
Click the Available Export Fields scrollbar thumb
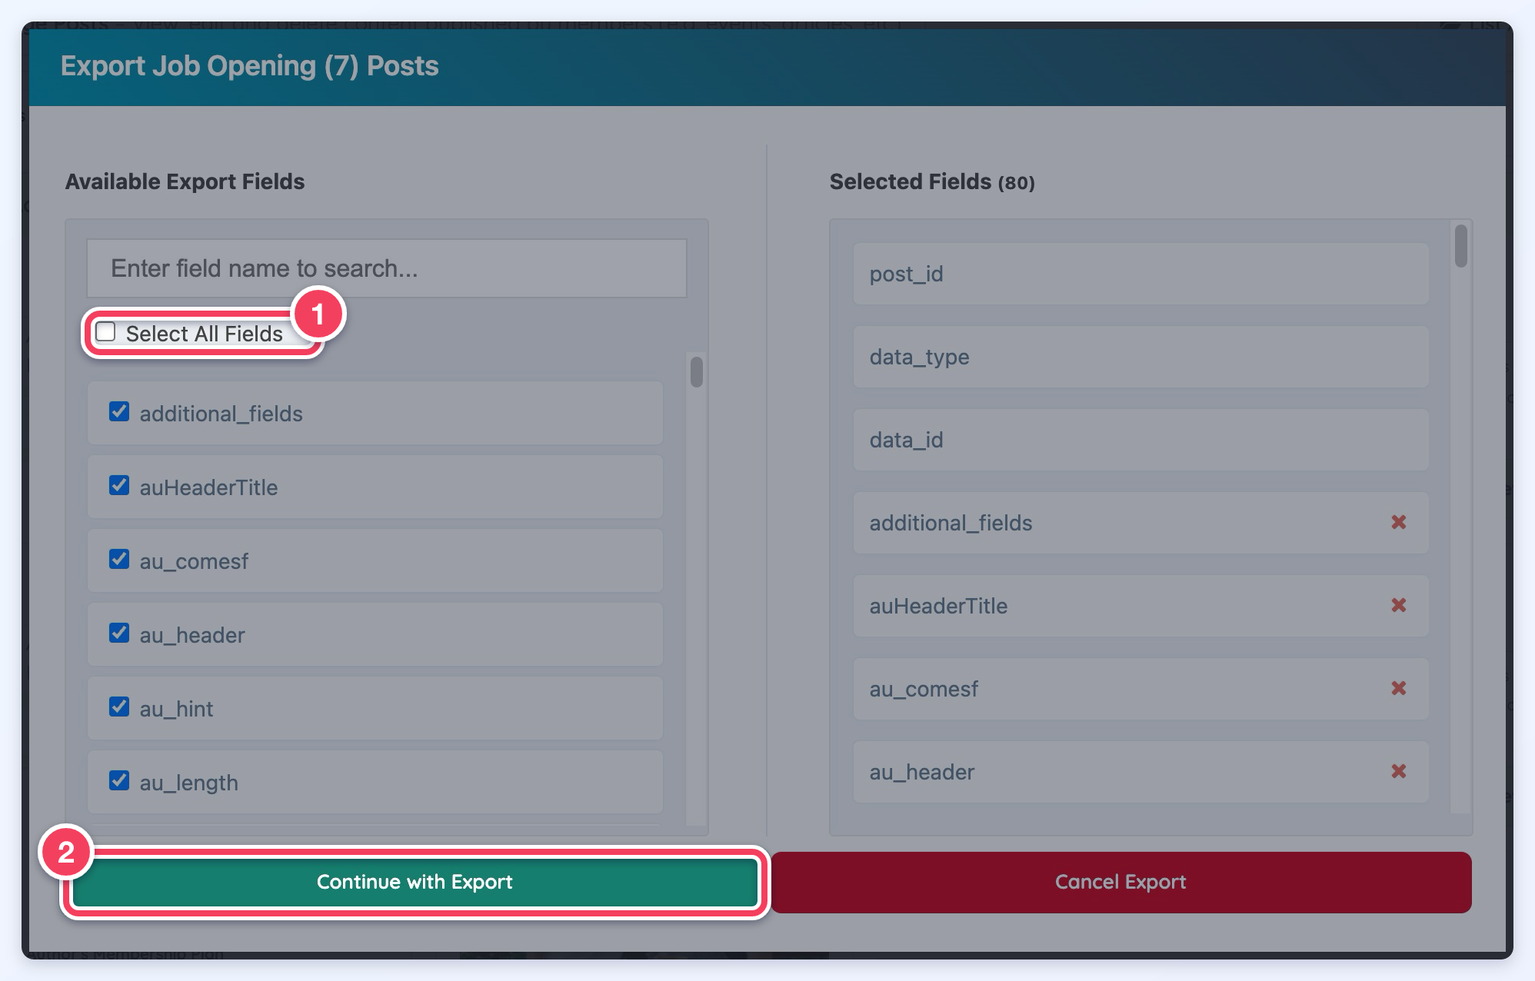[697, 372]
